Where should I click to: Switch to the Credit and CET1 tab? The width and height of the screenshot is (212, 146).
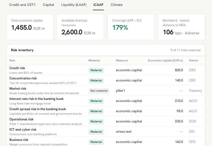[22, 5]
